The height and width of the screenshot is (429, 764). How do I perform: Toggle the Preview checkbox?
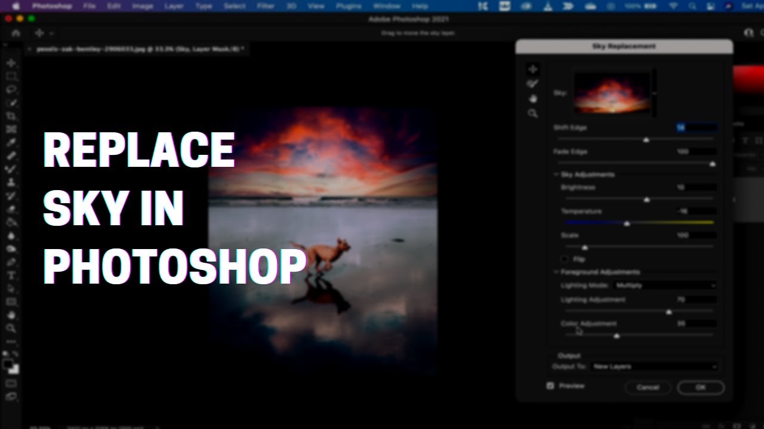(550, 386)
